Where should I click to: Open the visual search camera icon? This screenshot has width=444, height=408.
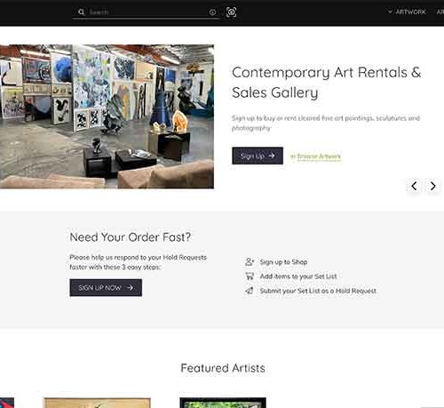pyautogui.click(x=231, y=12)
